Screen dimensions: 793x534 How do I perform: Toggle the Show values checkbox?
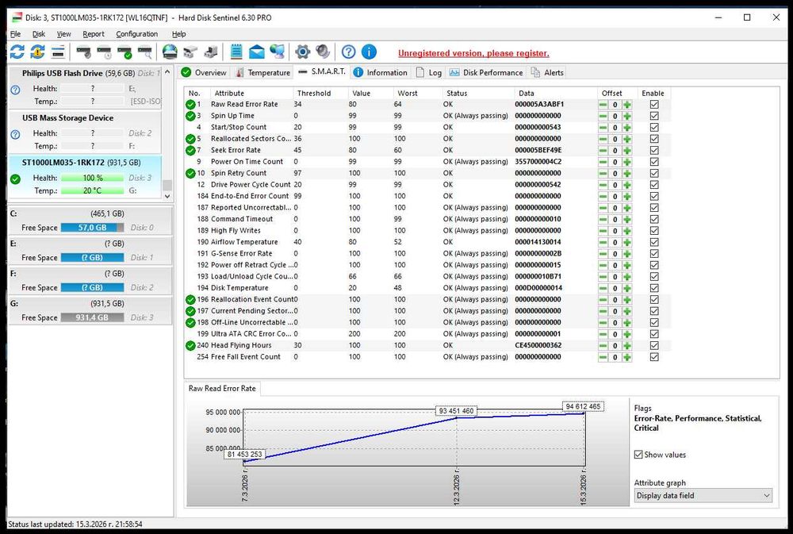pos(639,455)
